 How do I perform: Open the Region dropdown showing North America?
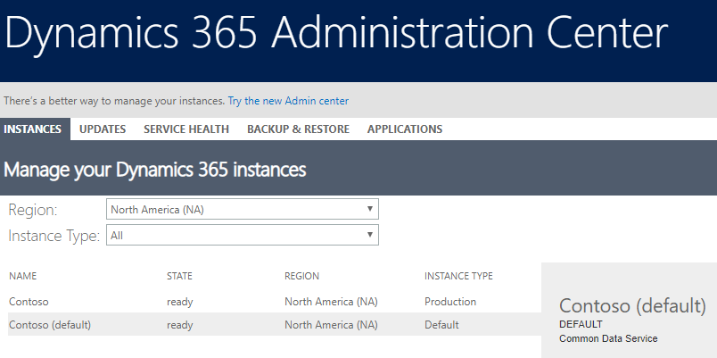point(242,210)
